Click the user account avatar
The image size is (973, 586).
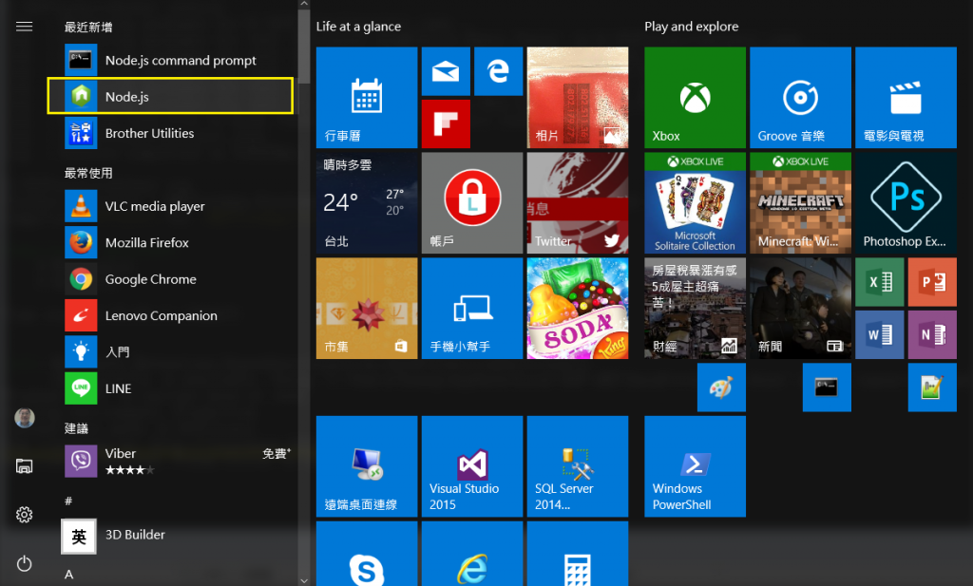tap(24, 418)
